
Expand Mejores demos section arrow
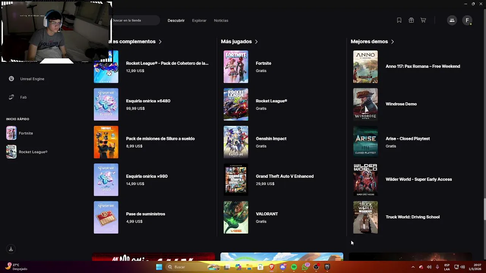coord(393,42)
